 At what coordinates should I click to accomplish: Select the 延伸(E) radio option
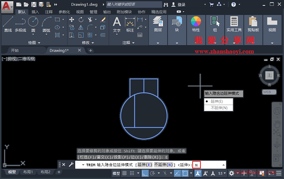click(218, 101)
